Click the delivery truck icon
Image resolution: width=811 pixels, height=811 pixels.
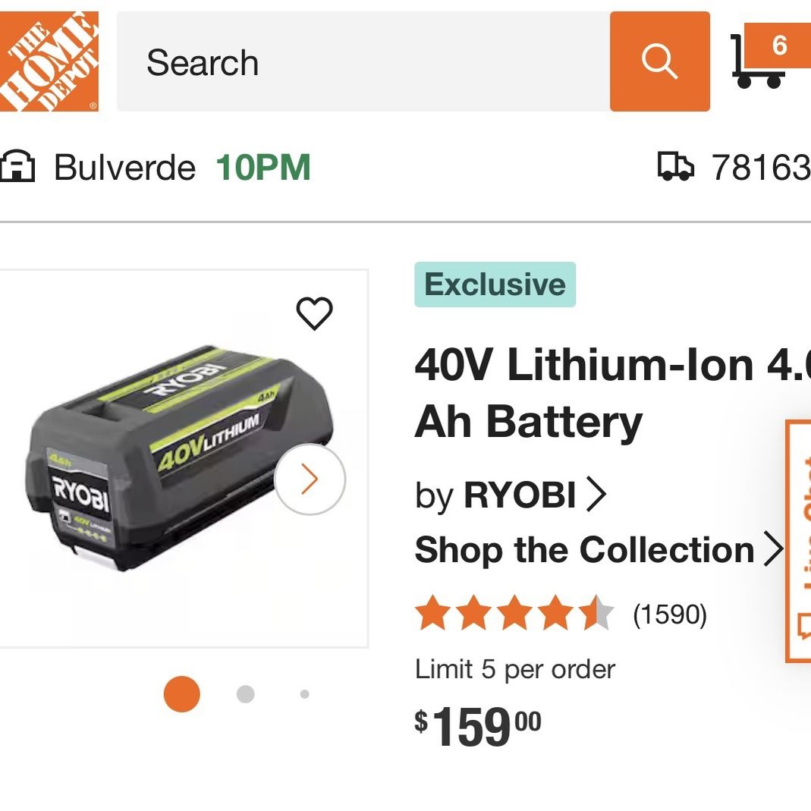[x=675, y=166]
